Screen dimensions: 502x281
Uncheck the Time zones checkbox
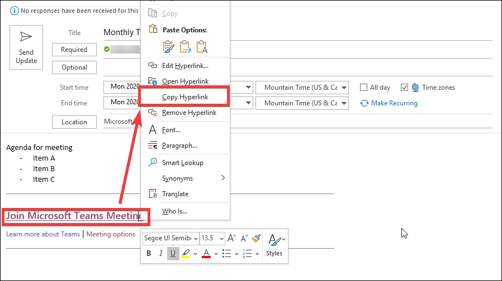[x=404, y=88]
